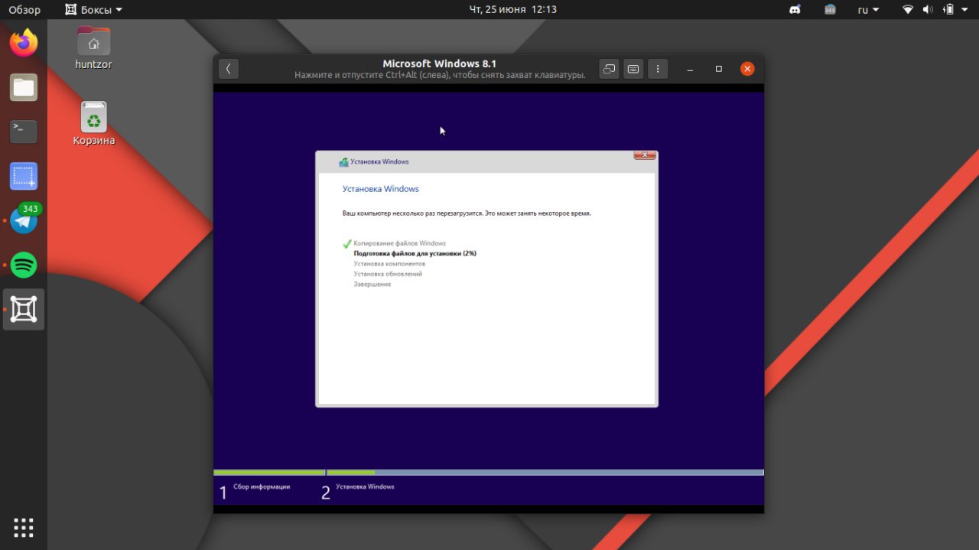Open the three-dot menu in Boxes header

coord(658,69)
